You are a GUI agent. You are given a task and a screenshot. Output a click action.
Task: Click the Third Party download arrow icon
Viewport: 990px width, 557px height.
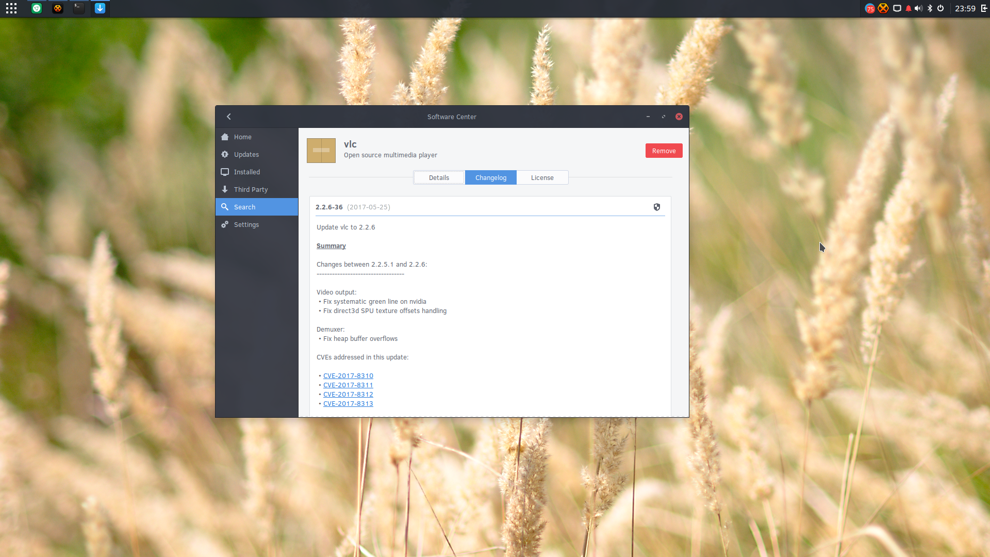click(225, 190)
